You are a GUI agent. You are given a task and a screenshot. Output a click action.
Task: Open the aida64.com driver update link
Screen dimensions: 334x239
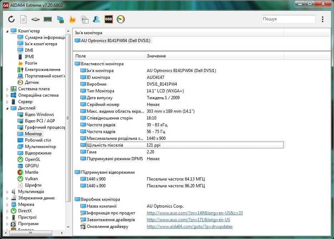pyautogui.click(x=190, y=227)
